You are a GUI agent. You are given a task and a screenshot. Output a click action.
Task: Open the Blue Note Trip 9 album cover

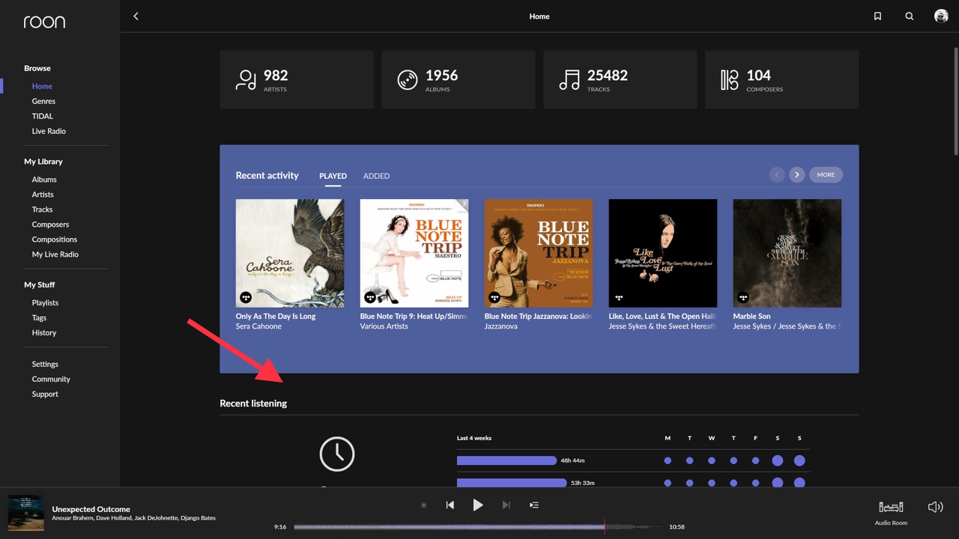[414, 253]
